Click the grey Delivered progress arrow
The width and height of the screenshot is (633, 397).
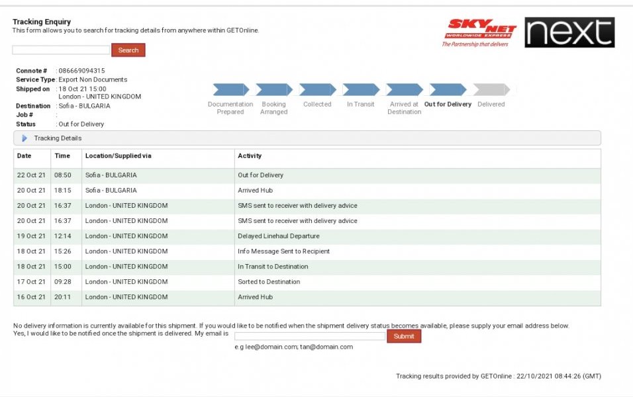tap(491, 90)
